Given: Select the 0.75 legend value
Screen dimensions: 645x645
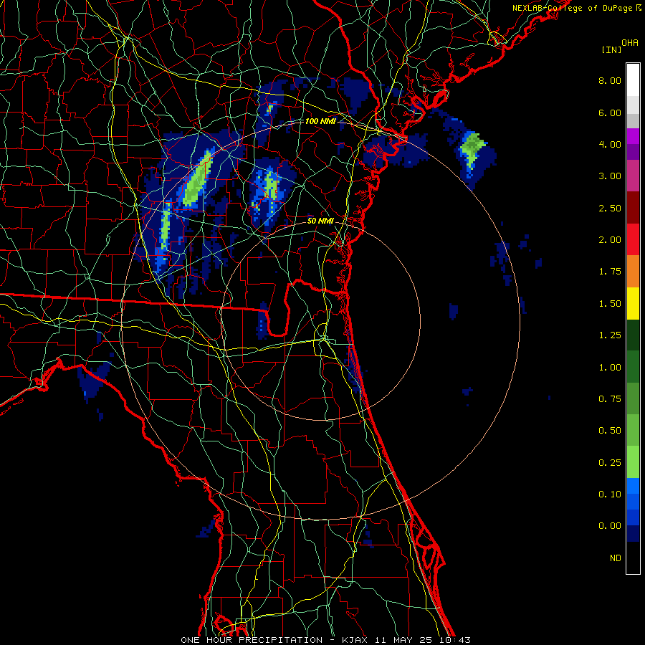Looking at the screenshot, I should tap(610, 399).
